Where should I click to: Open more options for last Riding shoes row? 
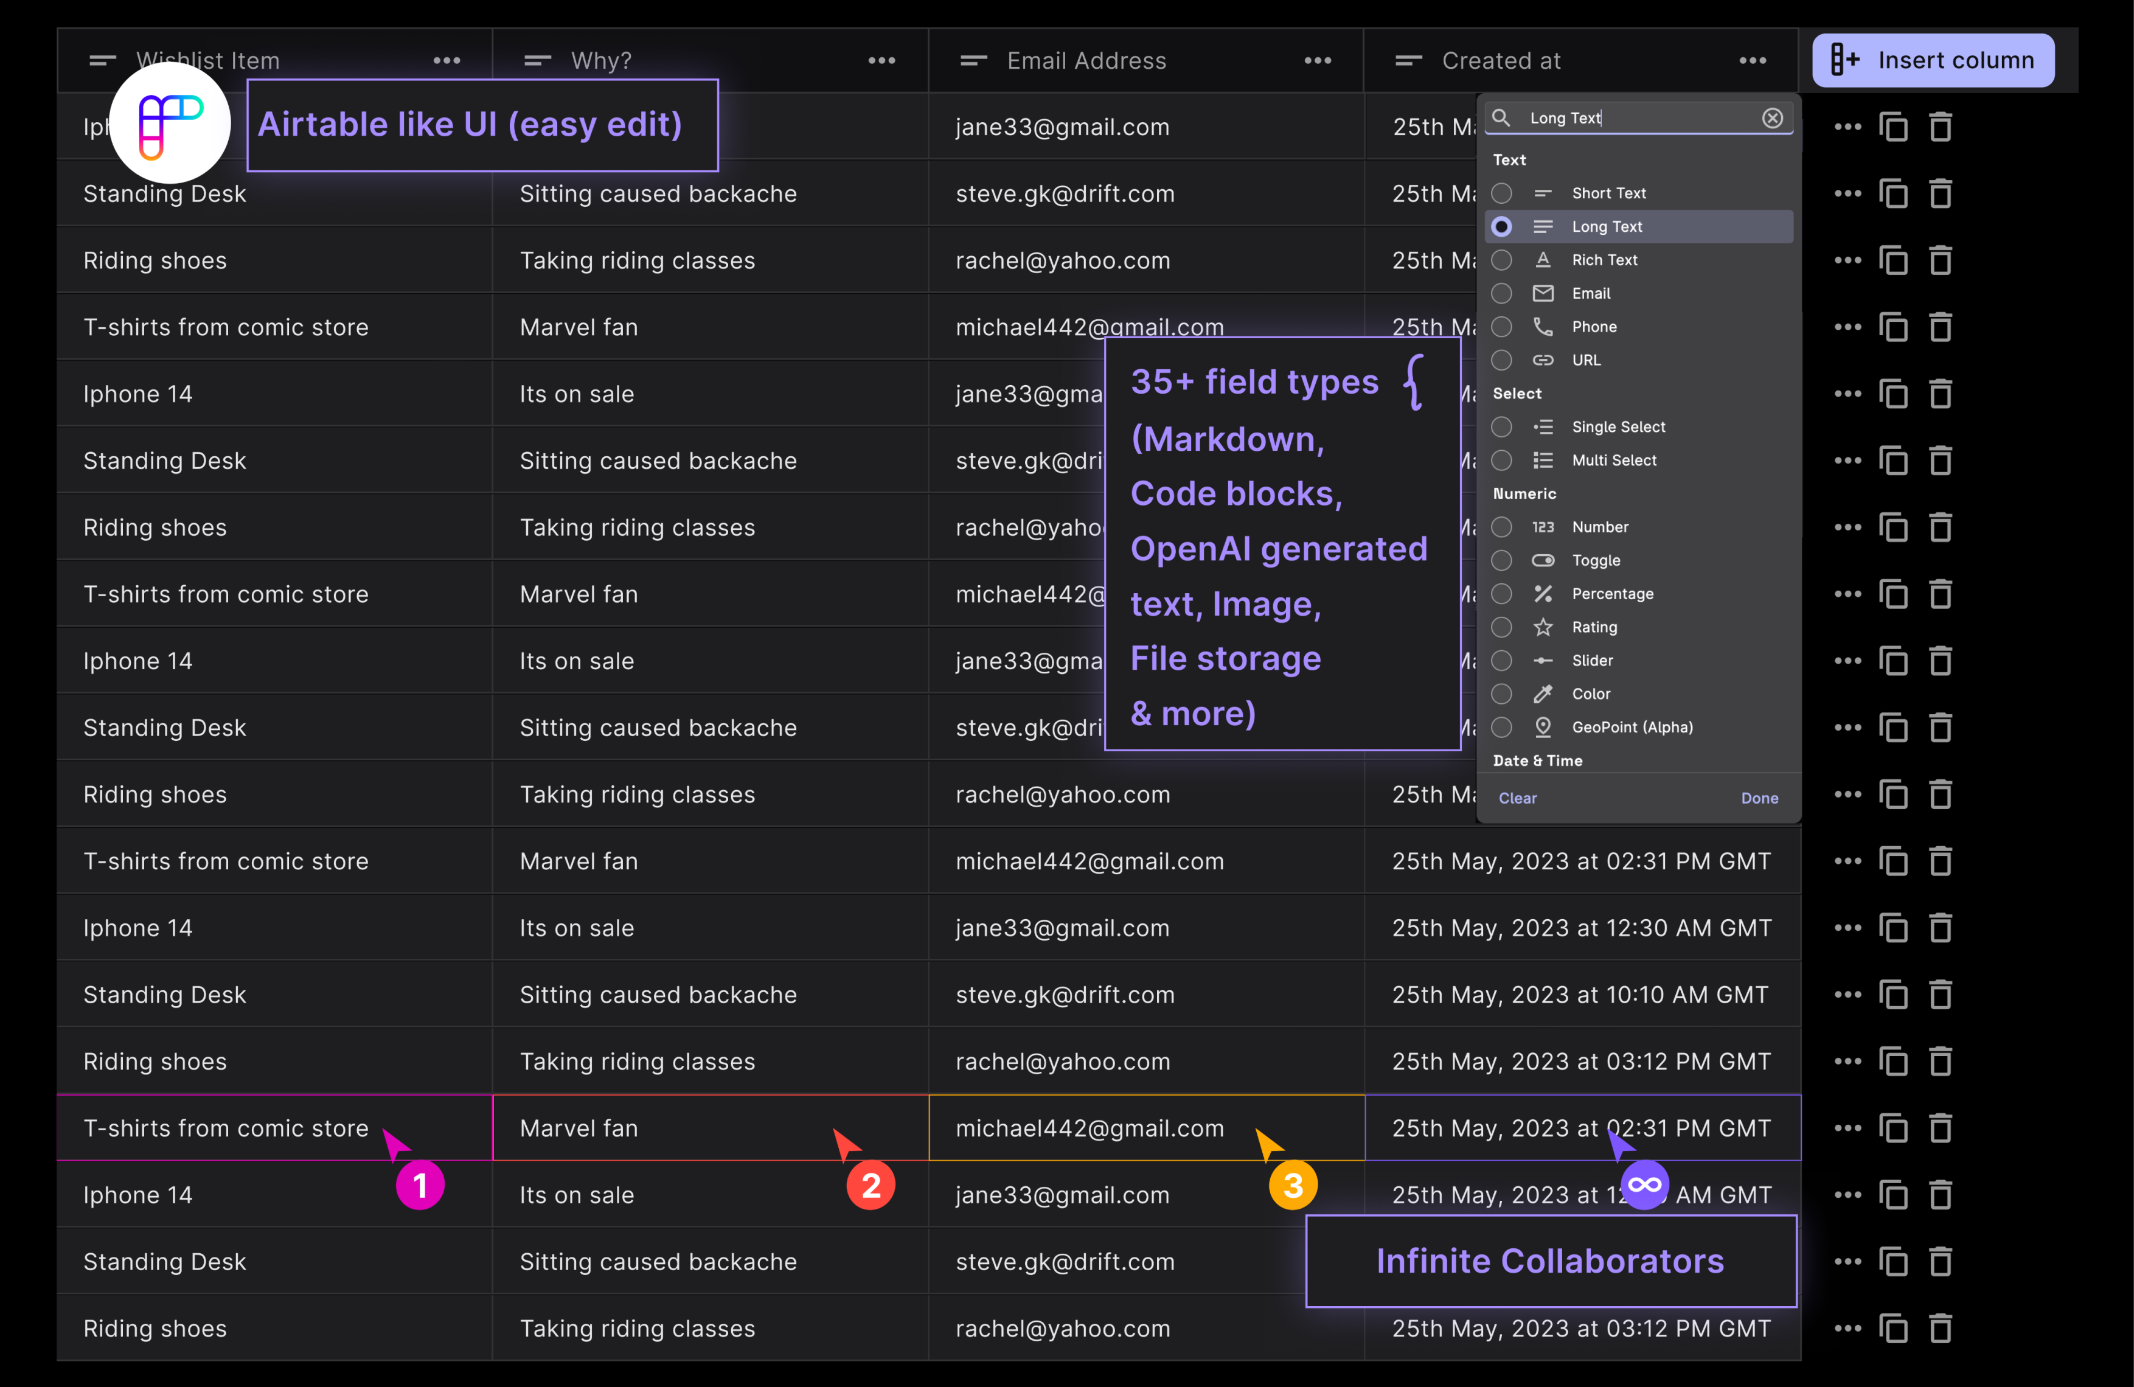click(x=1847, y=1328)
